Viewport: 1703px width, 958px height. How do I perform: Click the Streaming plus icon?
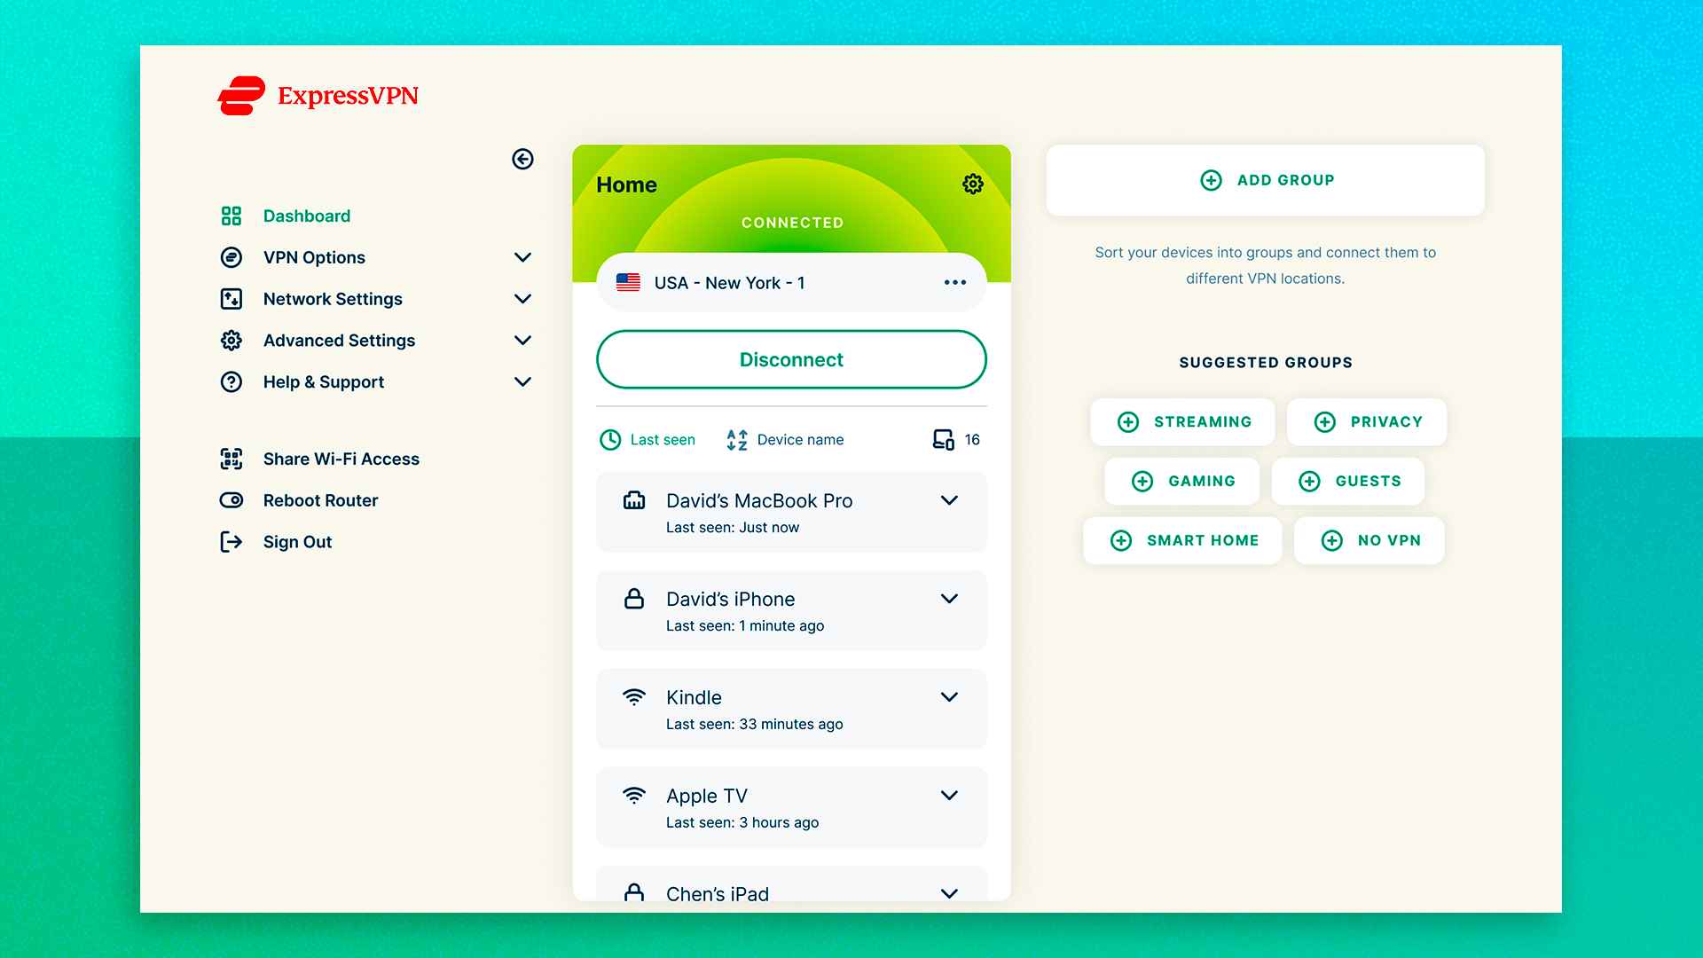[1128, 422]
